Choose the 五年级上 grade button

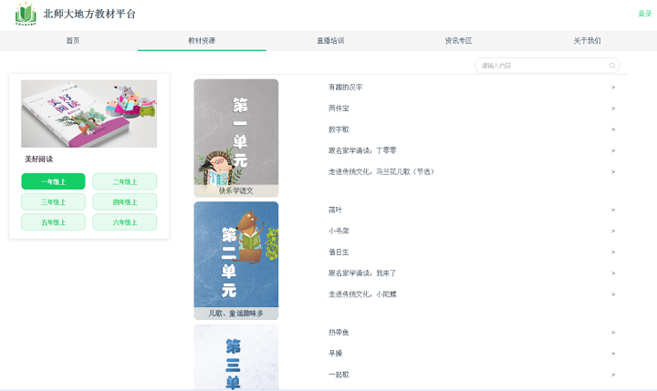point(53,221)
